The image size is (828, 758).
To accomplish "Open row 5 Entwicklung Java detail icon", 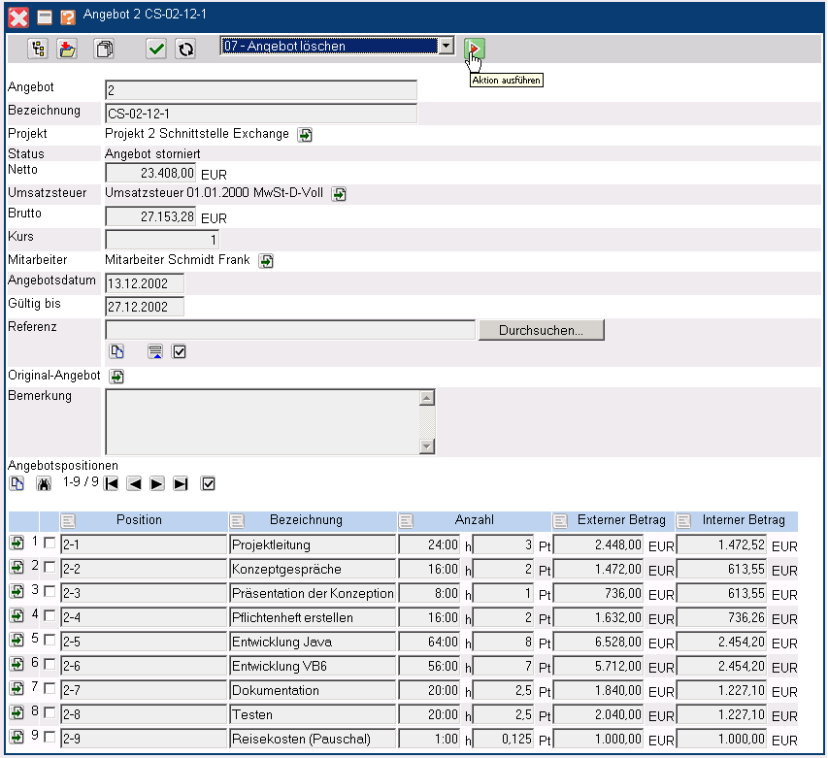I will click(x=17, y=641).
